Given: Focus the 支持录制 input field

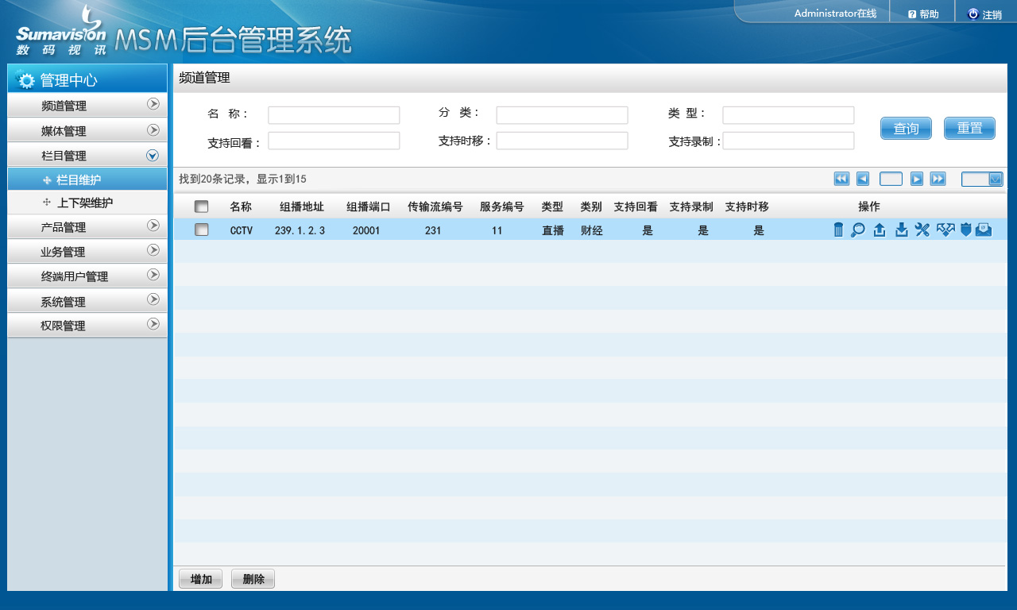Looking at the screenshot, I should 788,141.
